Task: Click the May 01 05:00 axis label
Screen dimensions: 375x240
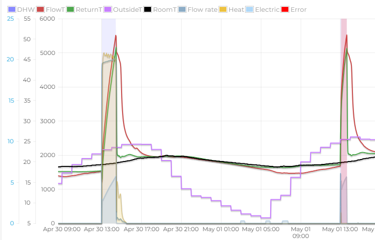Action: click(x=261, y=229)
